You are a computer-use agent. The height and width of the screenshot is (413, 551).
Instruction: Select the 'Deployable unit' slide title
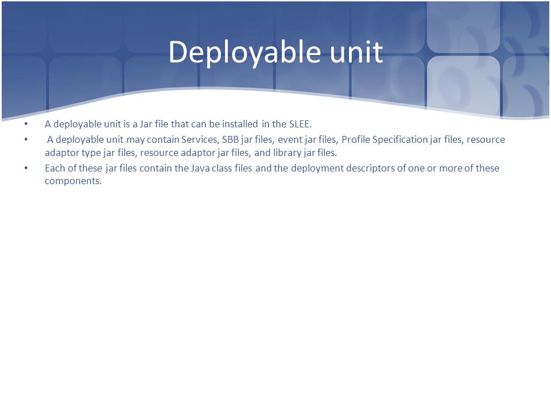pos(275,52)
